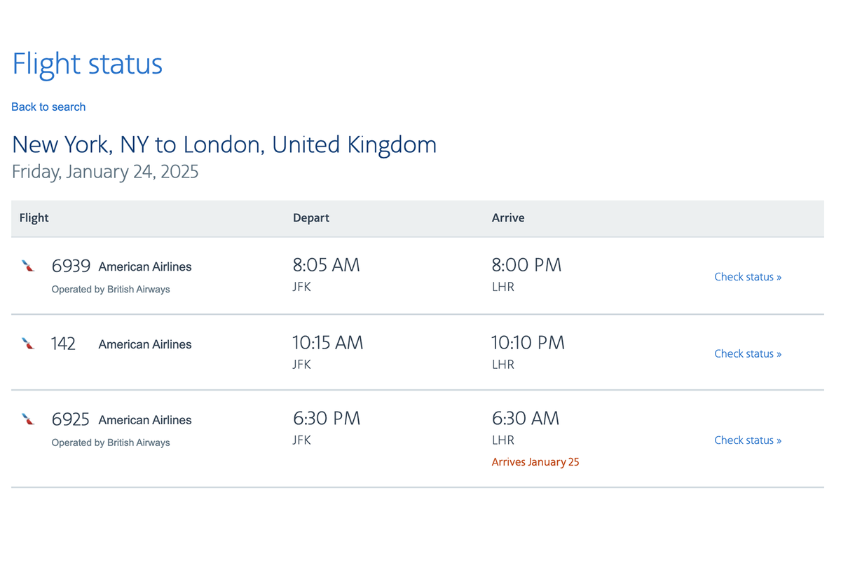
Task: Check status of the 8:05 AM flight
Action: click(x=748, y=276)
